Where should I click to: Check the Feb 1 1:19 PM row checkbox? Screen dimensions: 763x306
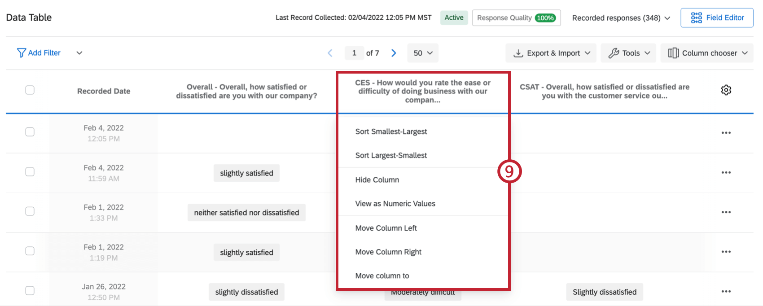[x=30, y=251]
